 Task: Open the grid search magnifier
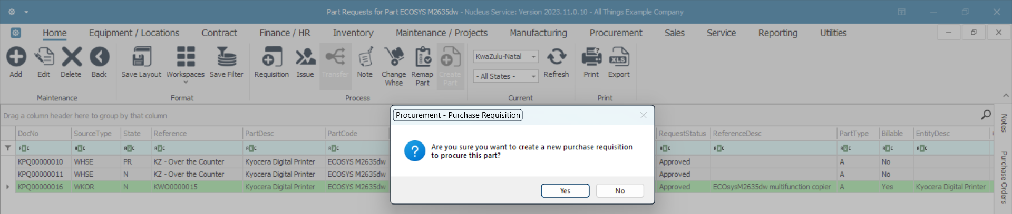tap(986, 115)
